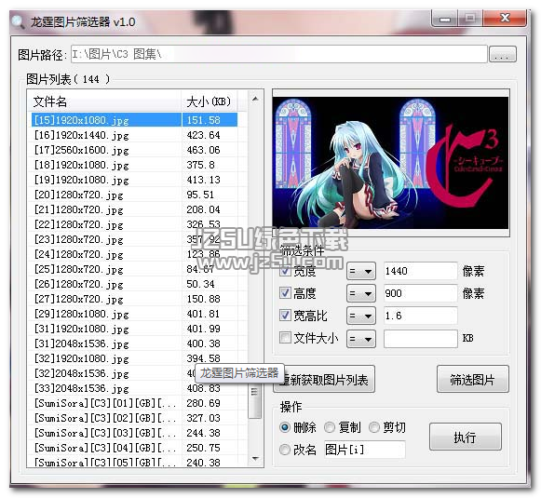This screenshot has width=541, height=498.
Task: Click the aspect ratio field showing 1.6
Action: pyautogui.click(x=421, y=316)
